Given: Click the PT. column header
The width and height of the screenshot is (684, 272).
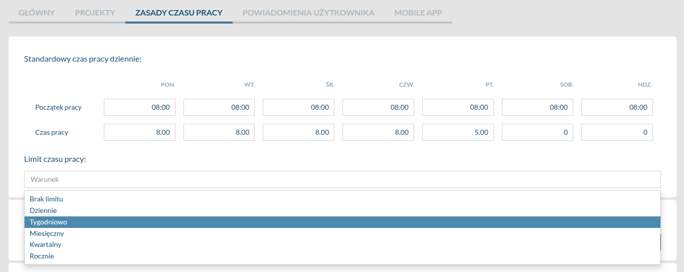Looking at the screenshot, I should click(x=489, y=85).
